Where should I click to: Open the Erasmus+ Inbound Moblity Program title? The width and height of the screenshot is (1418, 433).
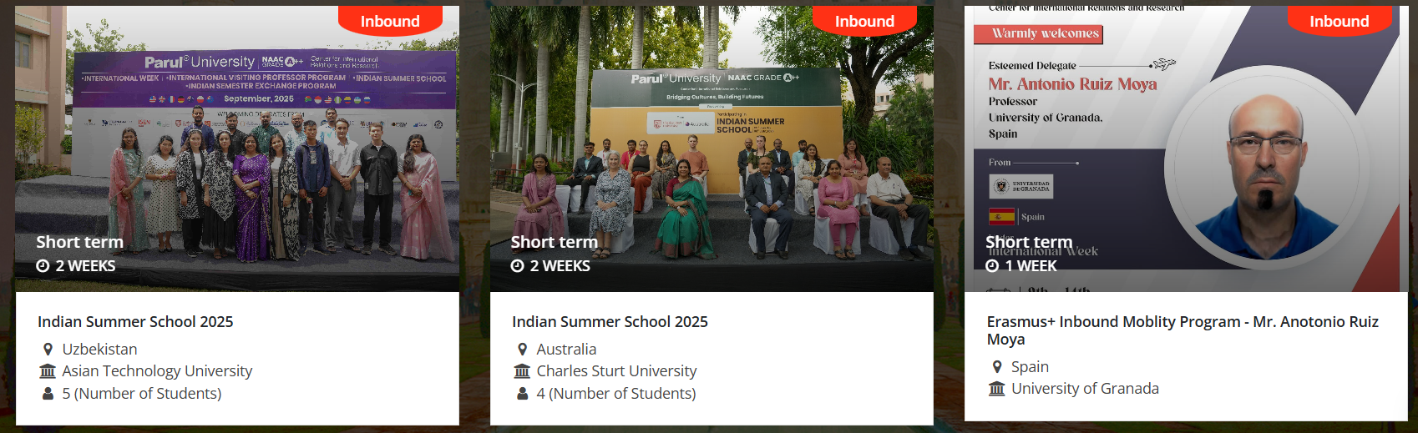[x=1183, y=330]
